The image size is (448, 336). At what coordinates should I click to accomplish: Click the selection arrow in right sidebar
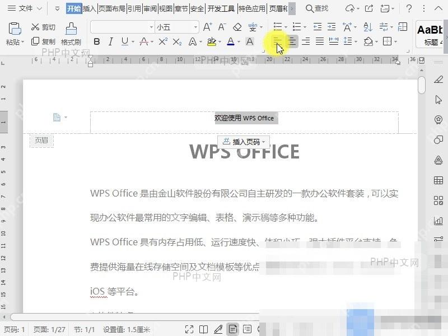point(438,100)
